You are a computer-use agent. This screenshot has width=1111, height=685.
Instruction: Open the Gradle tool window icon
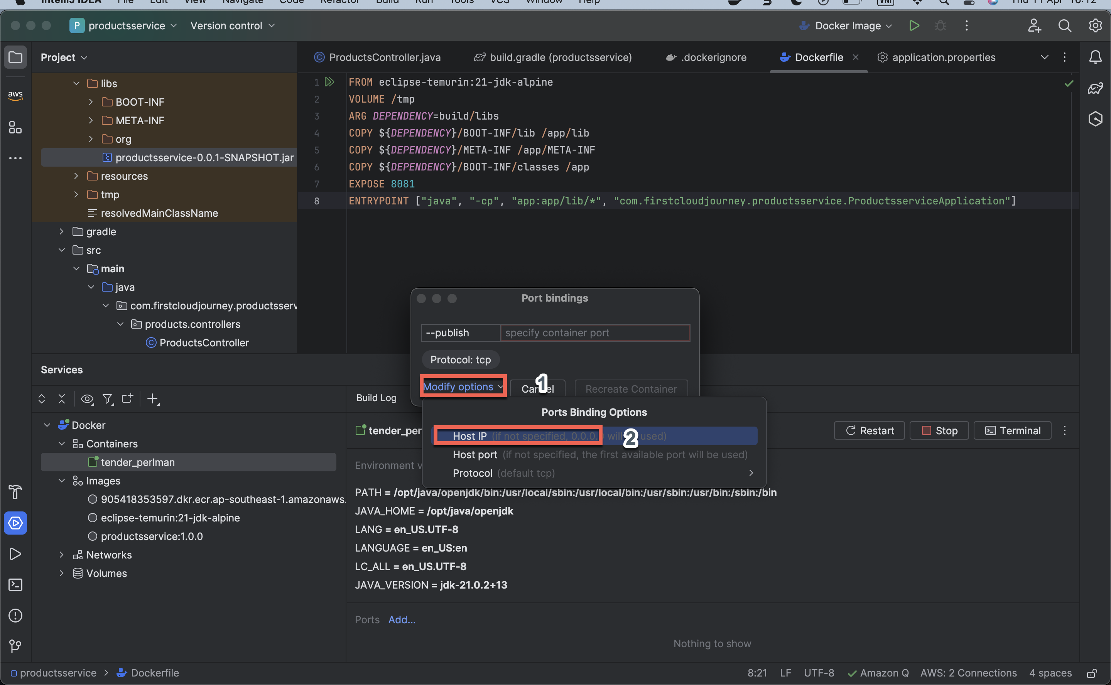[1095, 88]
